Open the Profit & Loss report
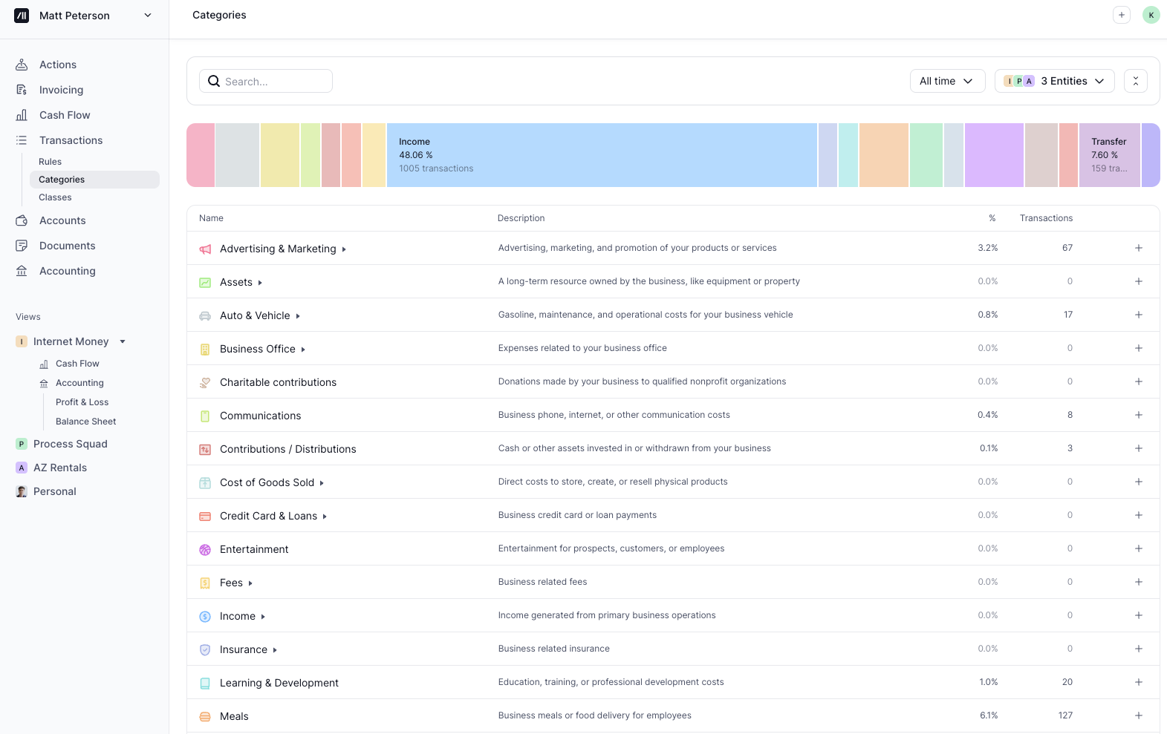 click(x=82, y=402)
